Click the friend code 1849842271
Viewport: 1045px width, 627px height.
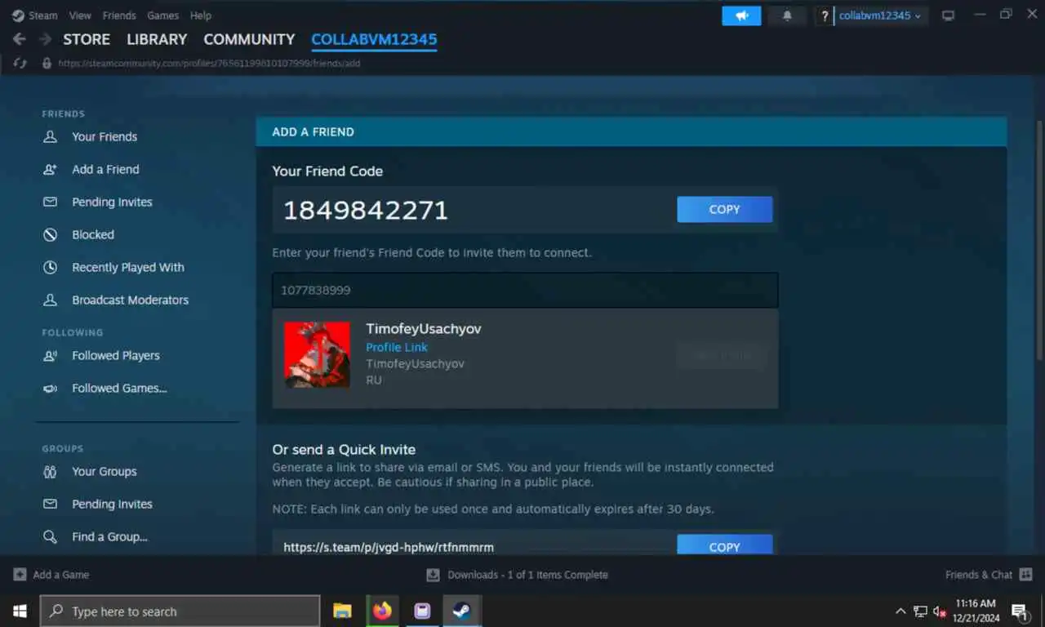[x=366, y=210]
